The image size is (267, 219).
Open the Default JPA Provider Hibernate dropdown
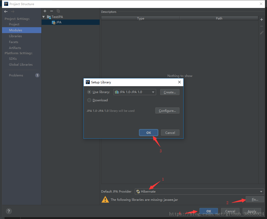[199, 192]
